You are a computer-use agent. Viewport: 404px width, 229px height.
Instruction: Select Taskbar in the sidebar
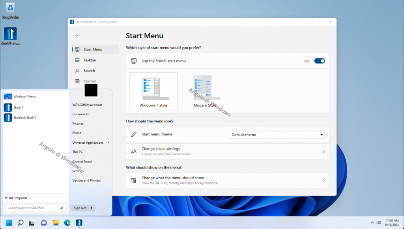click(90, 60)
